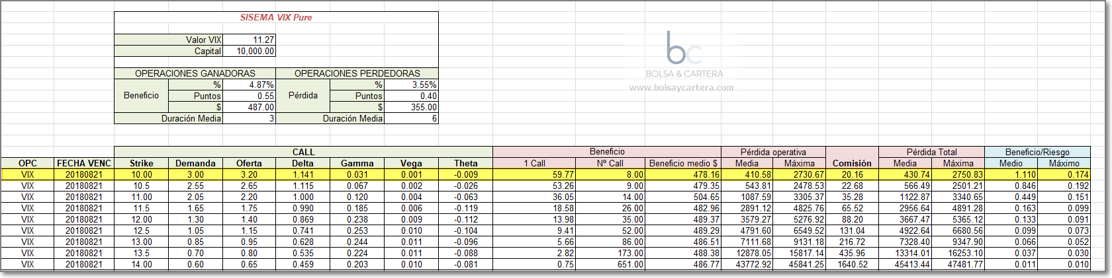Click the losing percentage 3.55% cell
Image resolution: width=1112 pixels, height=278 pixels.
point(411,85)
